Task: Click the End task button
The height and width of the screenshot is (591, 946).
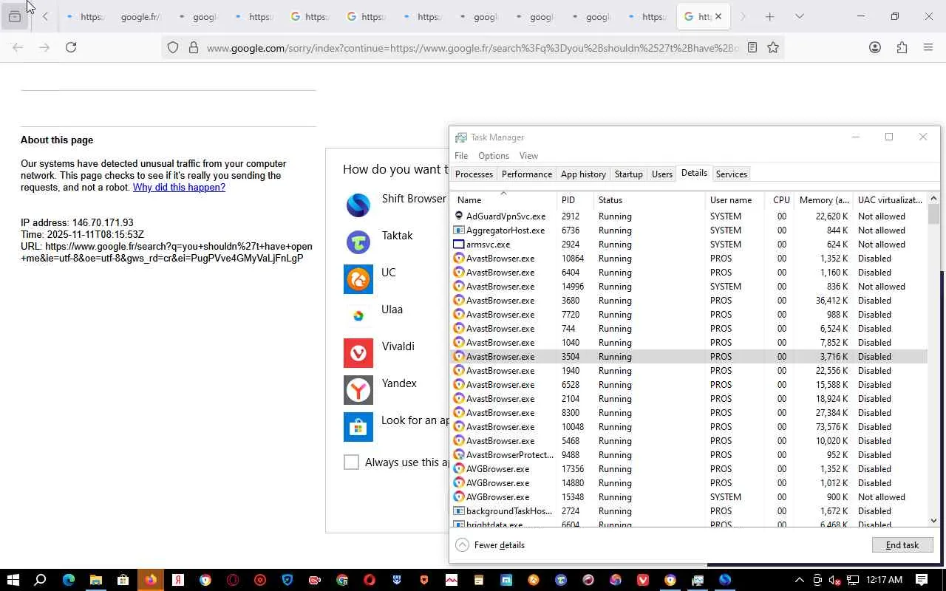Action: pos(902,545)
